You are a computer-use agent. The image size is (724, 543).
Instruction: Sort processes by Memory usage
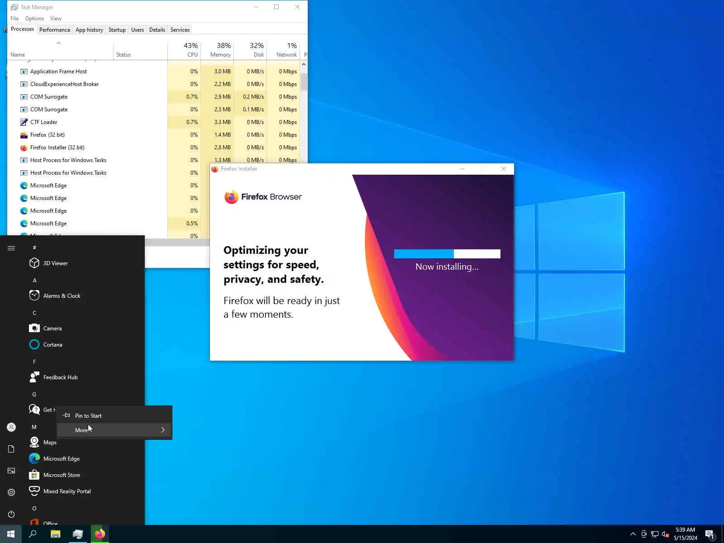click(217, 50)
